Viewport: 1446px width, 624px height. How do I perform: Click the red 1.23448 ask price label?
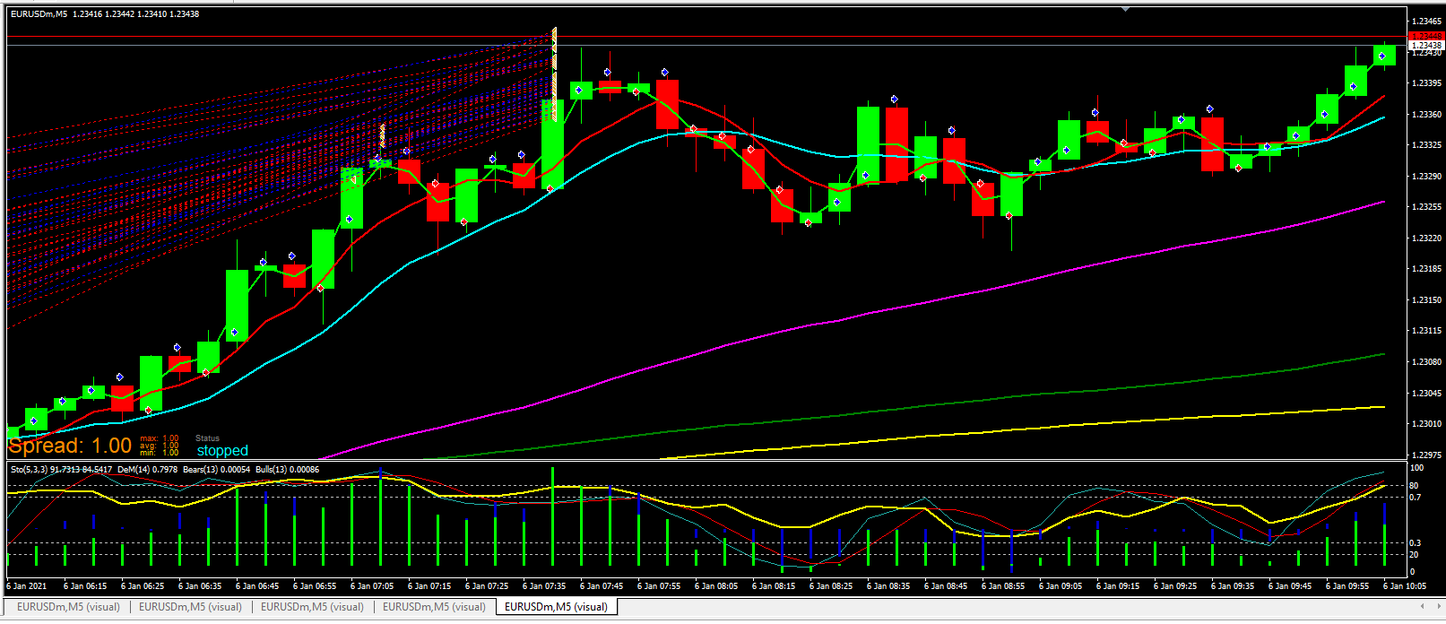pos(1426,37)
